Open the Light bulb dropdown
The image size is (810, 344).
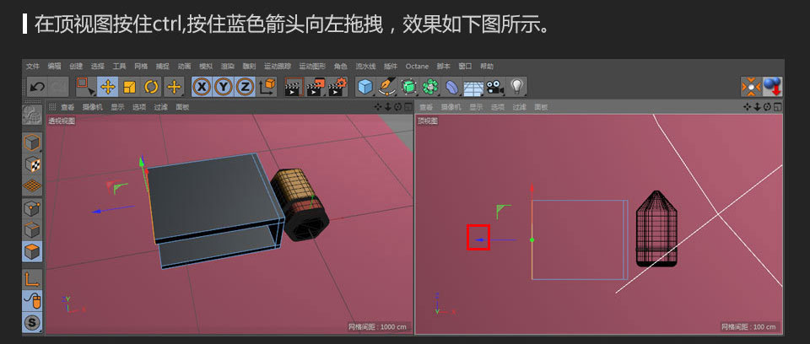coord(516,87)
